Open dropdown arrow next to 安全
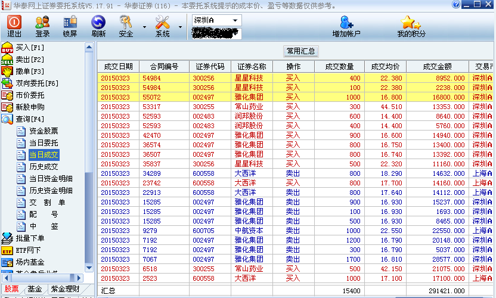 [144, 27]
